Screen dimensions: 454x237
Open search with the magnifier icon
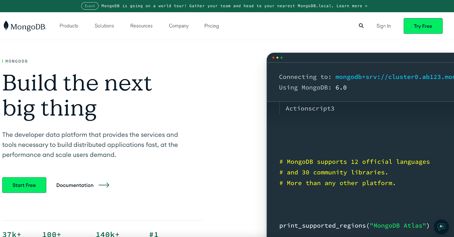coord(361,26)
